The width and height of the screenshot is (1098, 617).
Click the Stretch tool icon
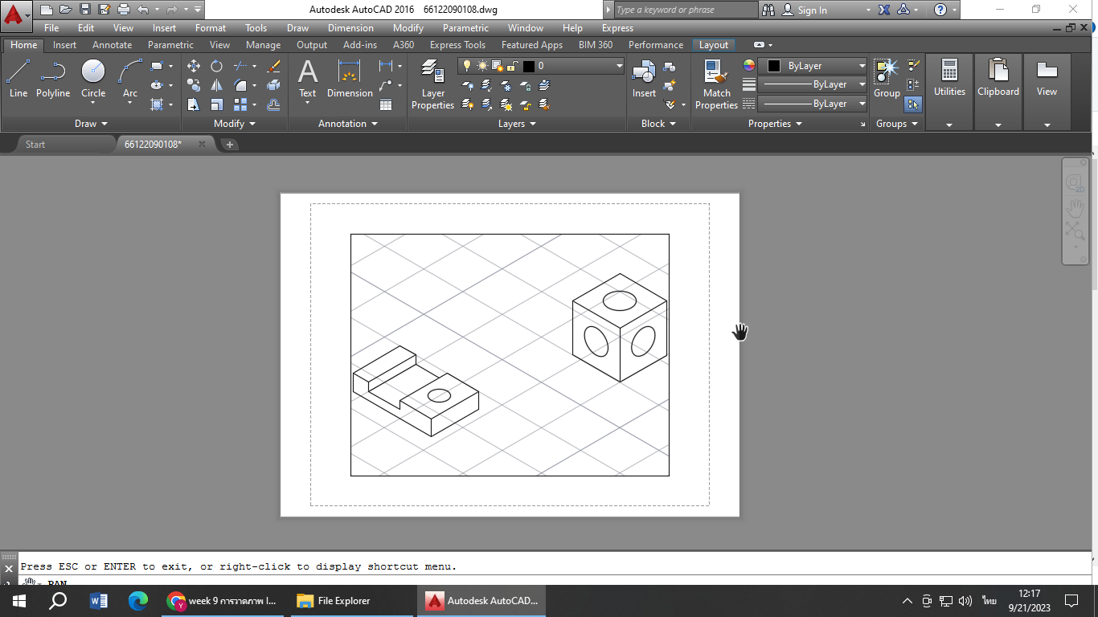coord(194,104)
